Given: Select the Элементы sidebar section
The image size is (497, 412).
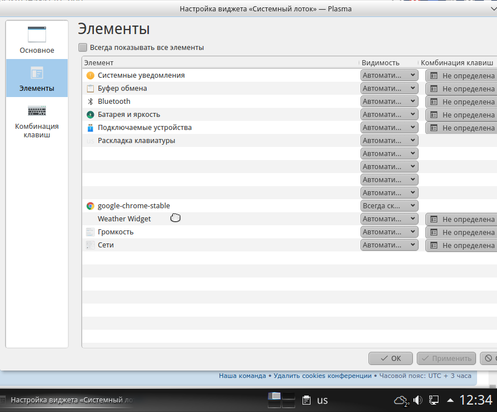Looking at the screenshot, I should [x=37, y=78].
